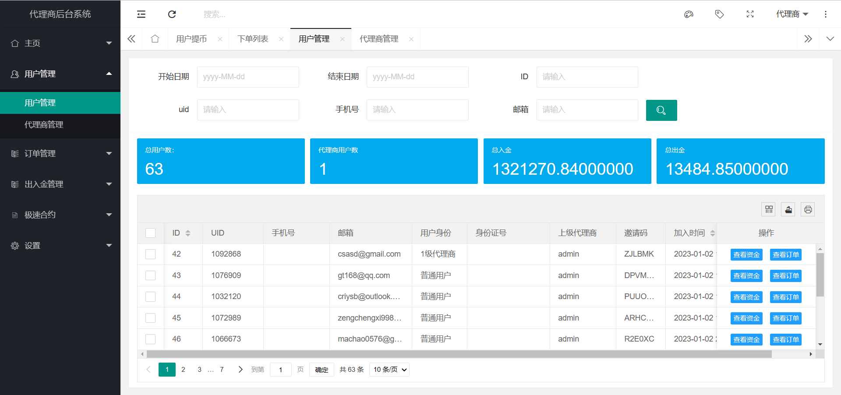The image size is (841, 395).
Task: Collapse the sidebar with the hamburger icon
Action: click(x=141, y=14)
